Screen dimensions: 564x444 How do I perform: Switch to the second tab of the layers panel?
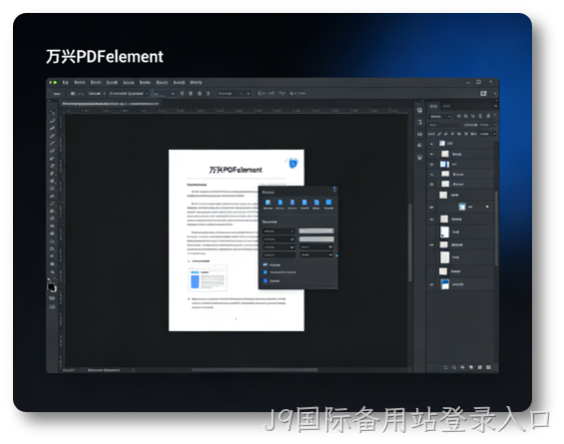click(446, 106)
